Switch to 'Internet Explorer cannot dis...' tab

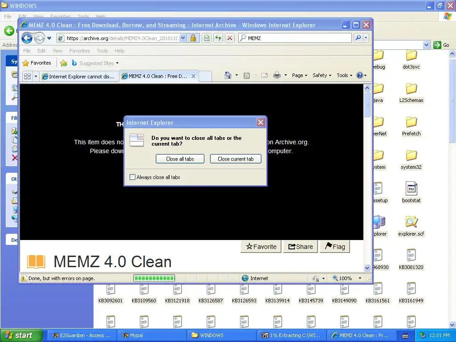79,76
